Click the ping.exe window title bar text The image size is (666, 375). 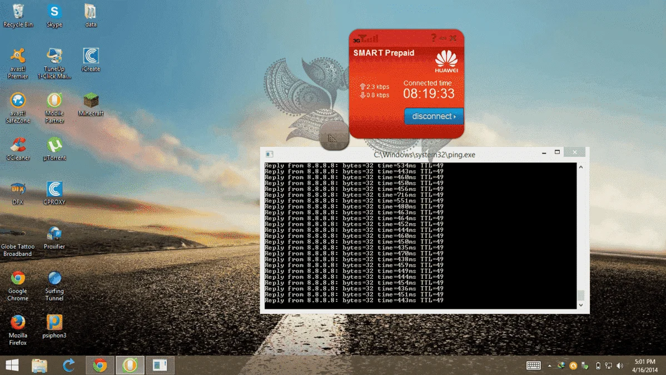click(x=424, y=155)
